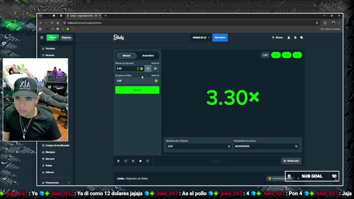This screenshot has width=354, height=199.
Task: Open the Verificación fairness panel
Action: coord(291,161)
